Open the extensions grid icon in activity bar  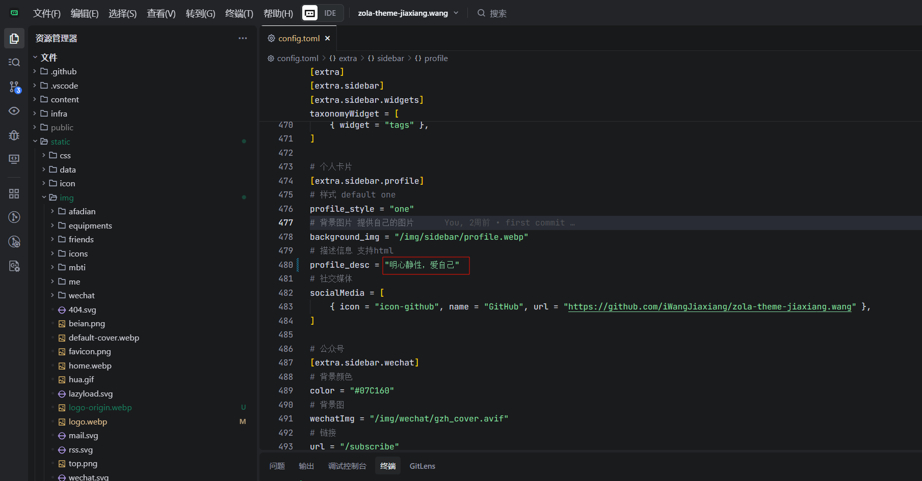click(14, 193)
